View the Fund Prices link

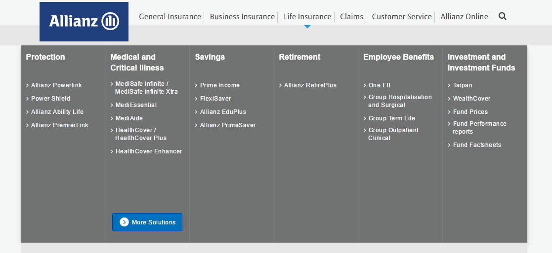pos(470,112)
